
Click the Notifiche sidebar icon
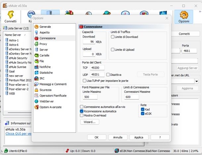coord(36,67)
